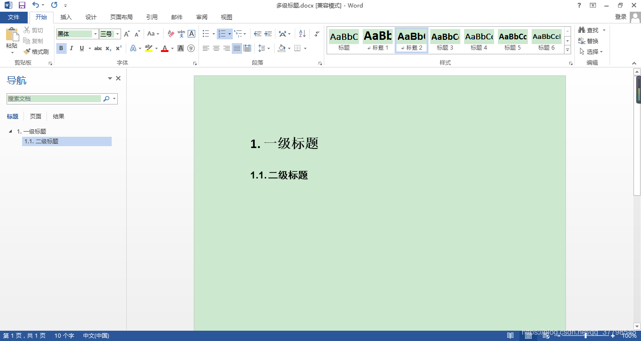641x341 pixels.
Task: Toggle the Numbering list button
Action: [222, 34]
